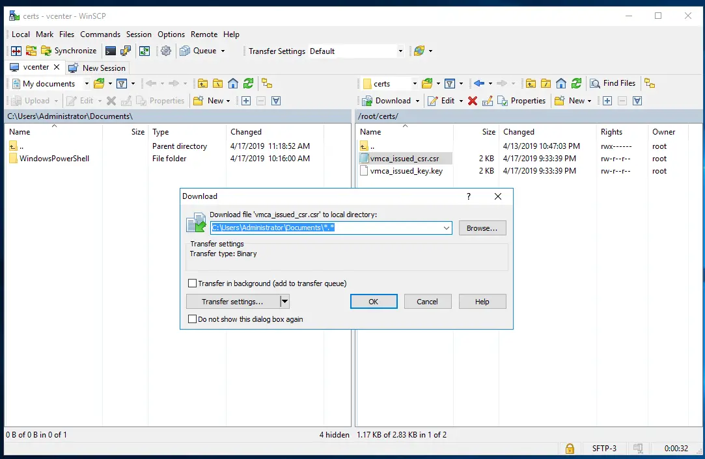
Task: Go back in remote panel history
Action: point(479,83)
